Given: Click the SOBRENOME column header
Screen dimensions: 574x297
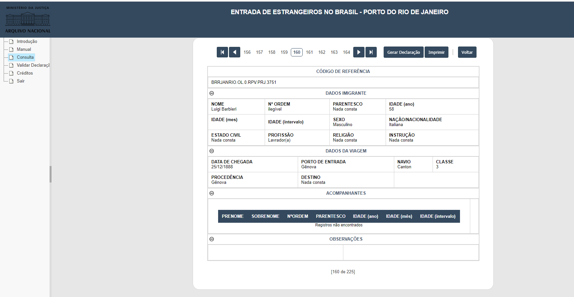Looking at the screenshot, I should (265, 216).
